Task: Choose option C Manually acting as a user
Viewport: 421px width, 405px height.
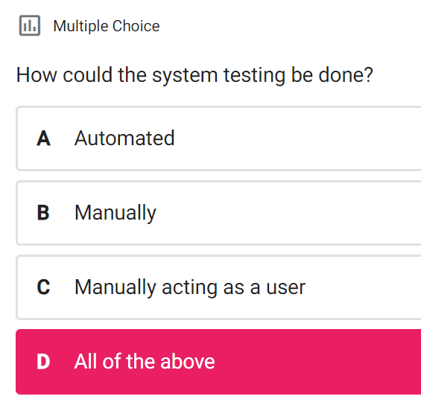Action: click(x=218, y=287)
